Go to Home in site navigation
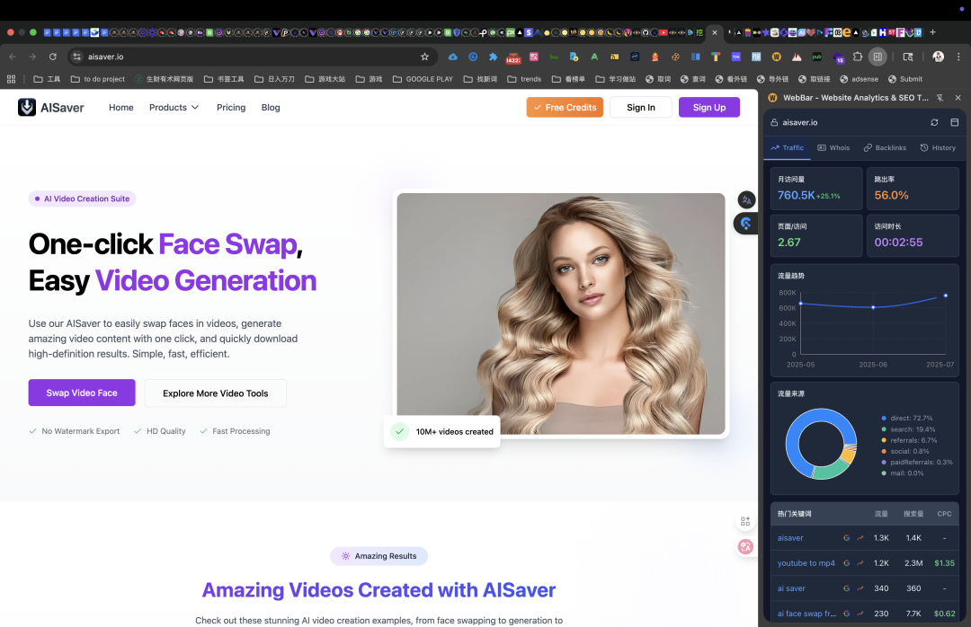The height and width of the screenshot is (627, 971). point(121,108)
